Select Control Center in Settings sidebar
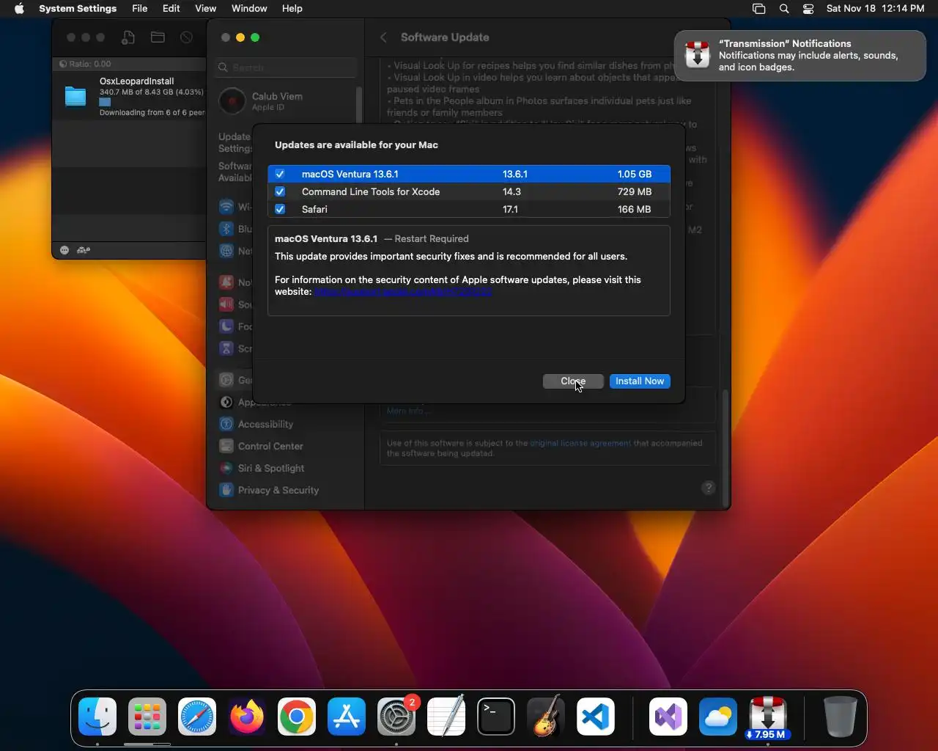The image size is (938, 751). (270, 446)
